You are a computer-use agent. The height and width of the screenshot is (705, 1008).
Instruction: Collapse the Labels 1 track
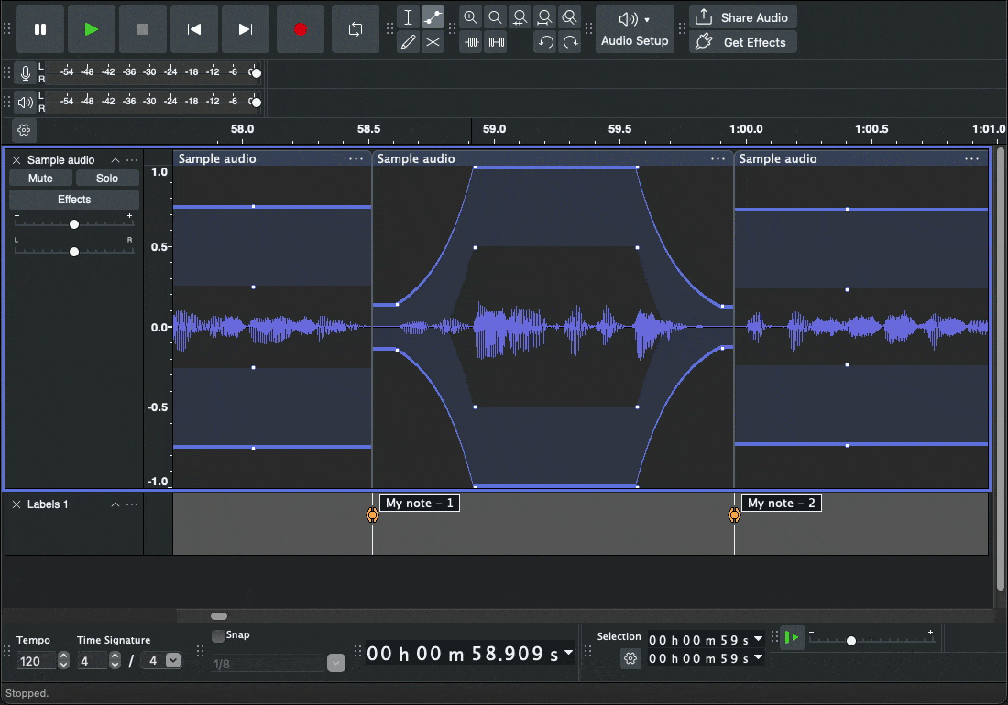(x=115, y=504)
